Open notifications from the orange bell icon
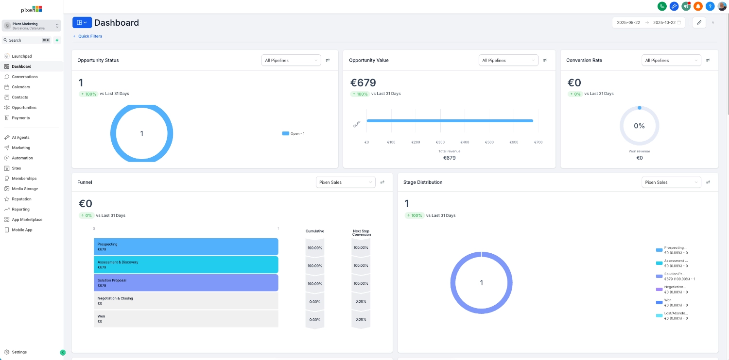 [698, 6]
